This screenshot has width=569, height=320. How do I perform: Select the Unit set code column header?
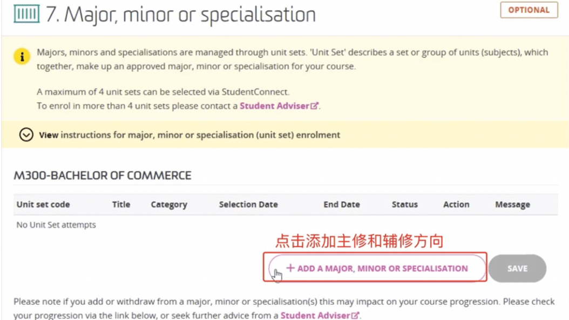tap(43, 204)
